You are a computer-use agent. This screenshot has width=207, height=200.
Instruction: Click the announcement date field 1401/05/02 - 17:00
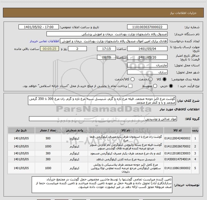coord(39,27)
